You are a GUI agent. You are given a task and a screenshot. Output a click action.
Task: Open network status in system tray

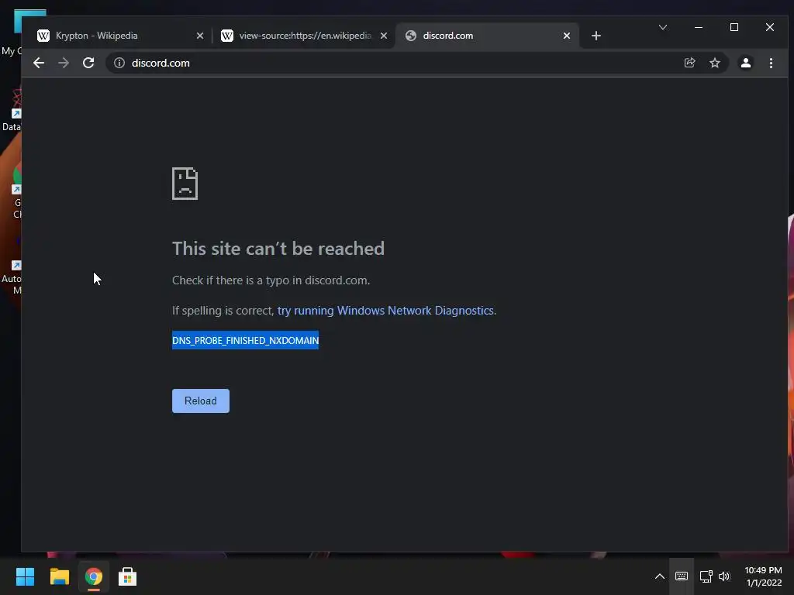706,576
